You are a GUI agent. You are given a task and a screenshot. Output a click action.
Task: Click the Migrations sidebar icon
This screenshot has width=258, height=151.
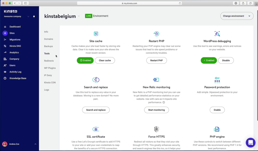[x=5, y=40]
